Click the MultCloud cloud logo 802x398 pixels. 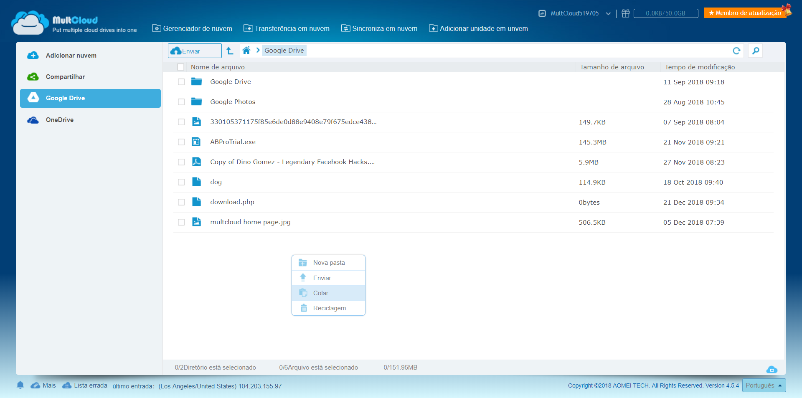[29, 23]
